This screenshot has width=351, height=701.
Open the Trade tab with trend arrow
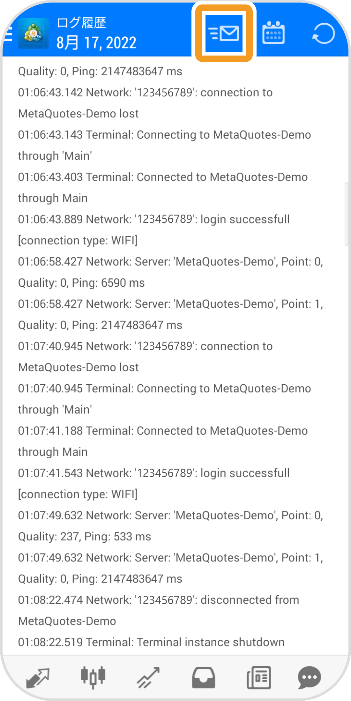pyautogui.click(x=148, y=677)
